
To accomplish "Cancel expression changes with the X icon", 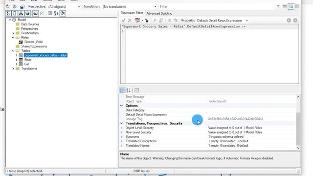I will click(x=130, y=21).
